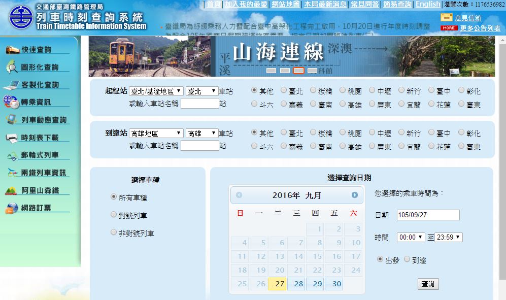The height and width of the screenshot is (300, 506).
Task: Click the 列車動態查詢 monitor icon
Action: pyautogui.click(x=12, y=119)
